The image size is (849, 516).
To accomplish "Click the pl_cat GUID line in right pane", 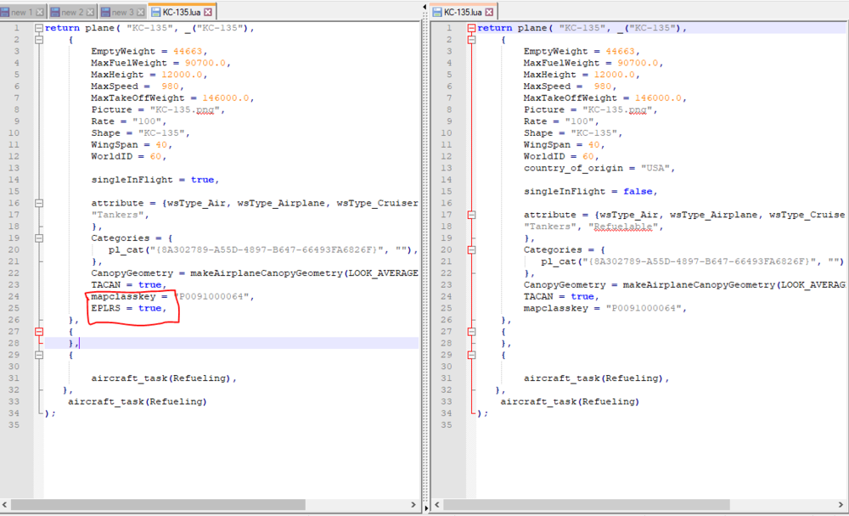I will coord(693,261).
